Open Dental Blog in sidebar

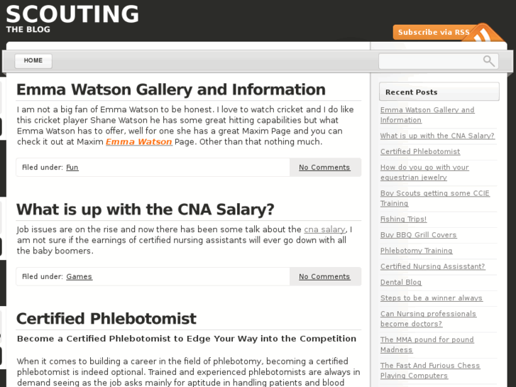[x=400, y=283]
